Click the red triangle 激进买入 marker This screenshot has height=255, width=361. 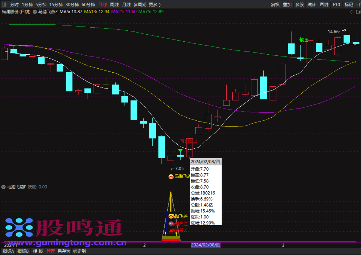pos(171,230)
